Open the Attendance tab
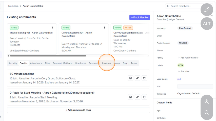This screenshot has width=216, height=121. (36, 63)
